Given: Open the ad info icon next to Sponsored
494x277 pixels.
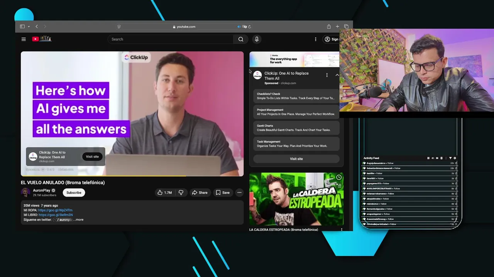Looking at the screenshot, I should (43, 169).
